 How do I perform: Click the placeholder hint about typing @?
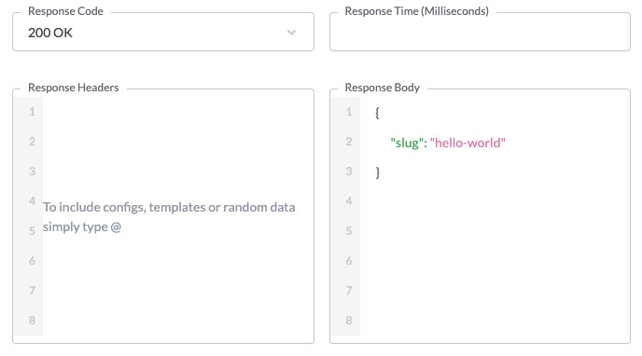(x=169, y=216)
